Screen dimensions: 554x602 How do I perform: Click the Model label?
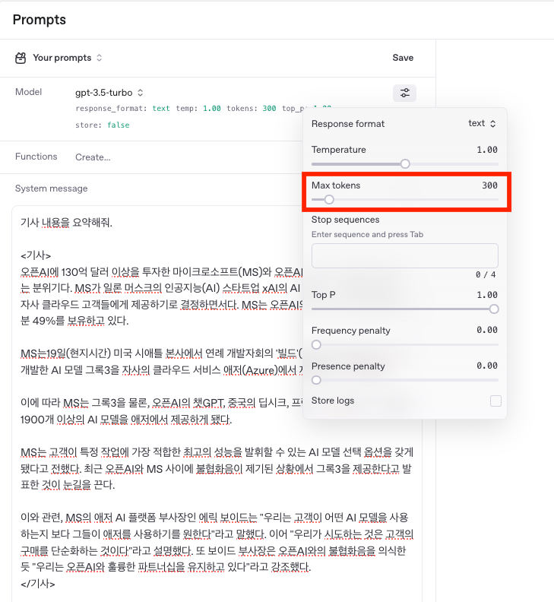[28, 92]
